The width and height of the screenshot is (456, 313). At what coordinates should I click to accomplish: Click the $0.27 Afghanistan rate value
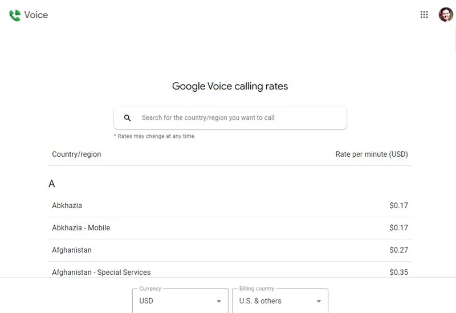coord(398,250)
